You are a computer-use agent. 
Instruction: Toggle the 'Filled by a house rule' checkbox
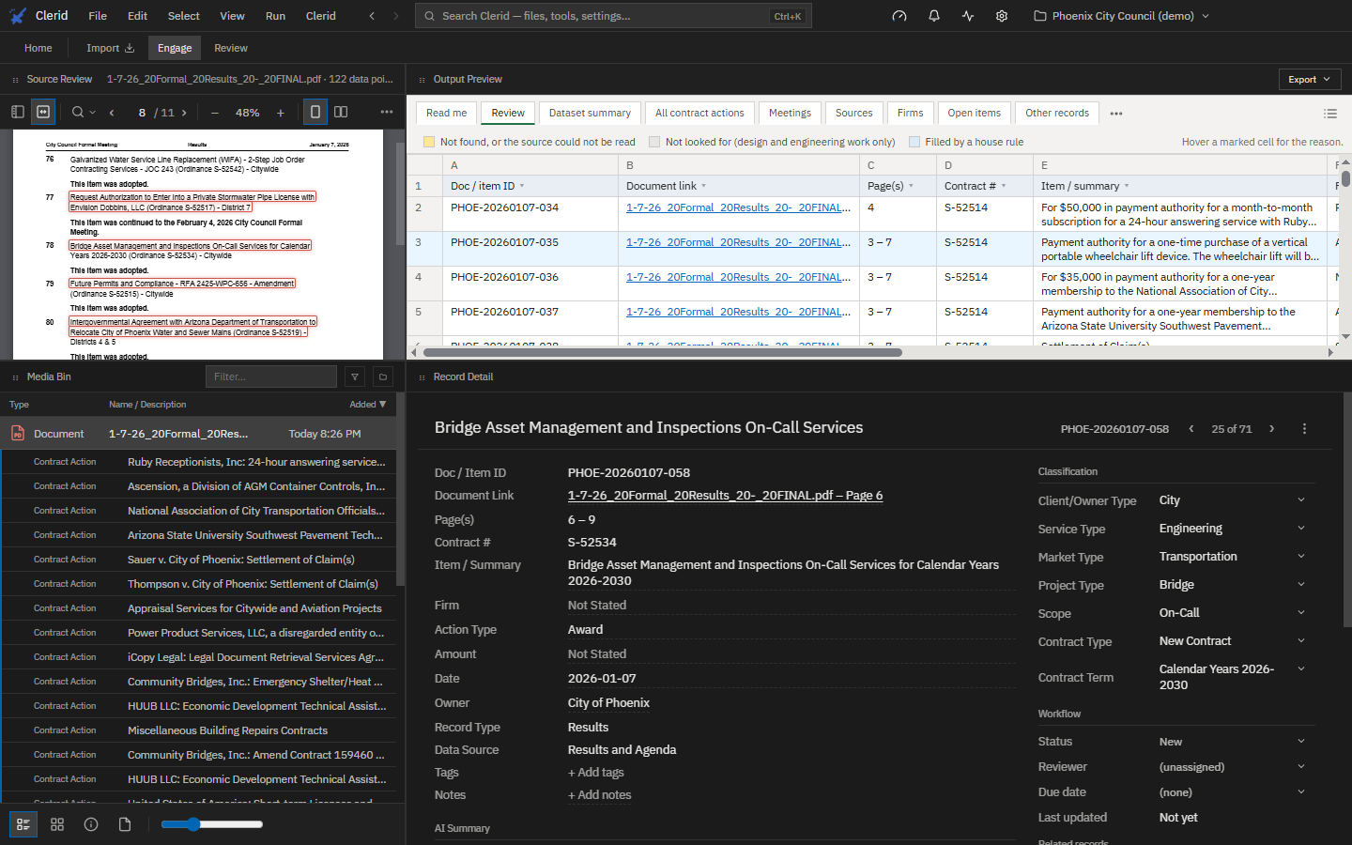click(914, 142)
